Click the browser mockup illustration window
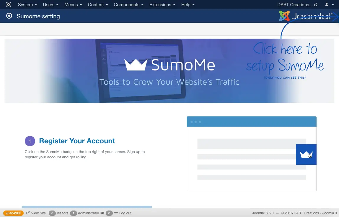 (252, 154)
